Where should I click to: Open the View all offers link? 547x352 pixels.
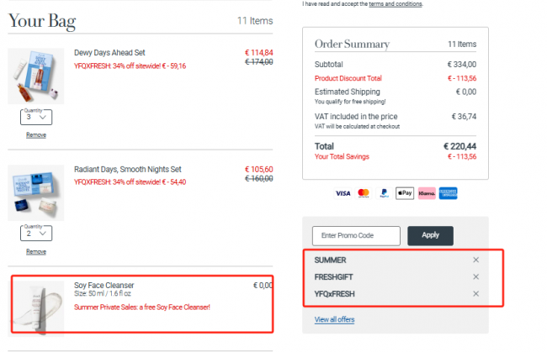pos(335,319)
